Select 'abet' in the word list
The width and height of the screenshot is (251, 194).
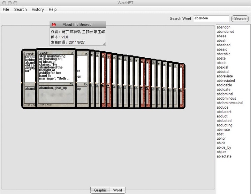(x=220, y=134)
